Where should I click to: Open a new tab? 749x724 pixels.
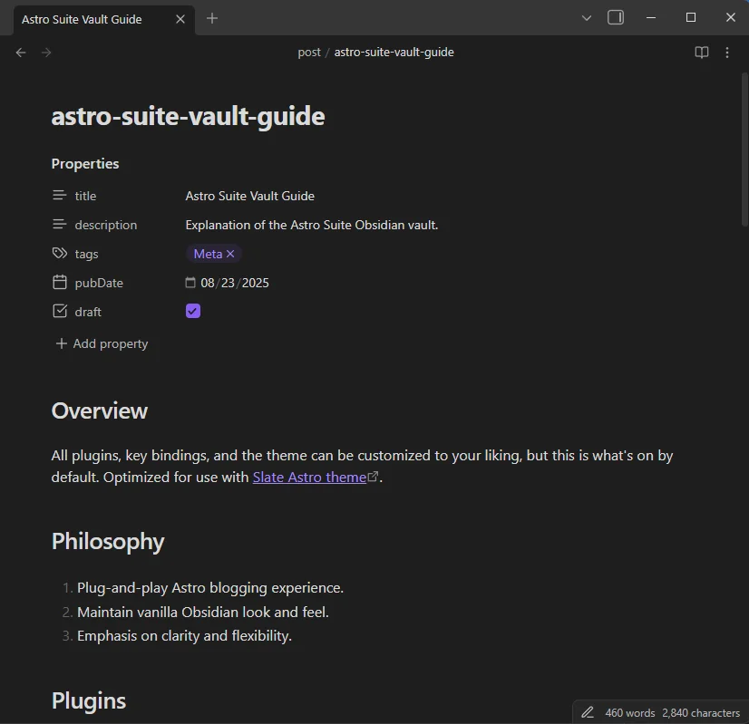pos(212,18)
